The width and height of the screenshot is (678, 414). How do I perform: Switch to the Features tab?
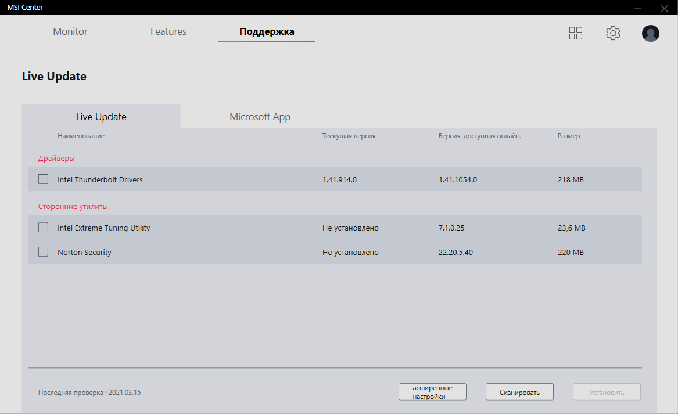coord(168,31)
